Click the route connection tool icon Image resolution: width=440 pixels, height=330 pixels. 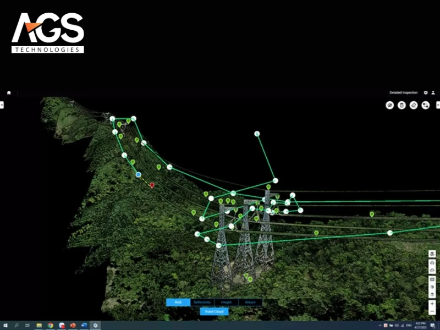(x=425, y=105)
